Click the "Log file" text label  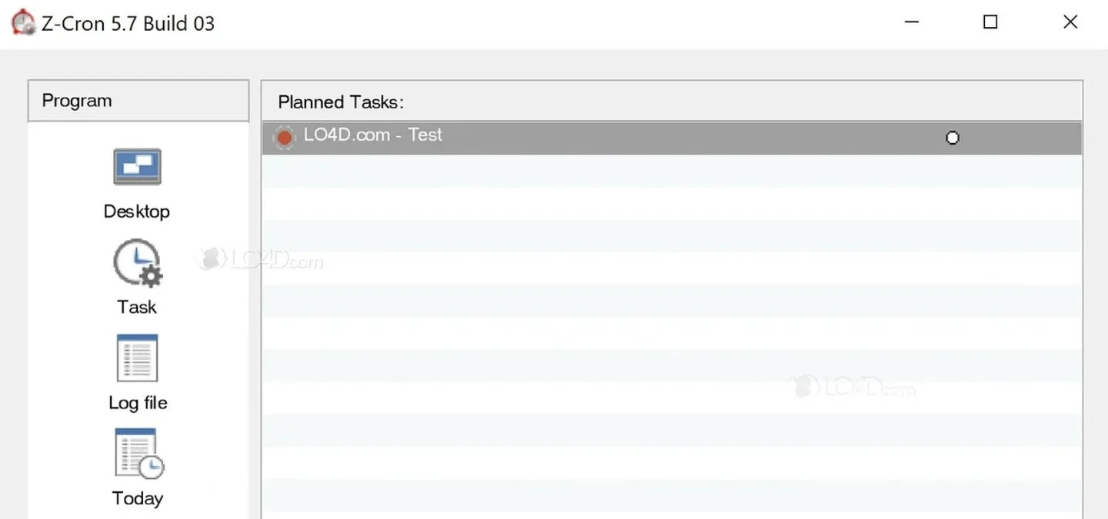pyautogui.click(x=138, y=403)
